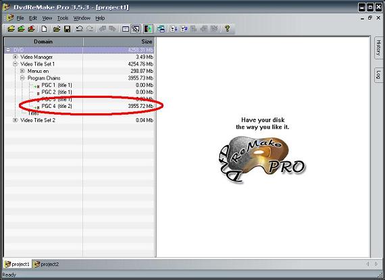
Task: Open the Window menu
Action: click(x=82, y=18)
